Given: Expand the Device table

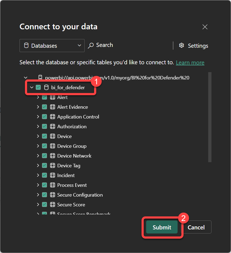Looking at the screenshot, I should 38,136.
